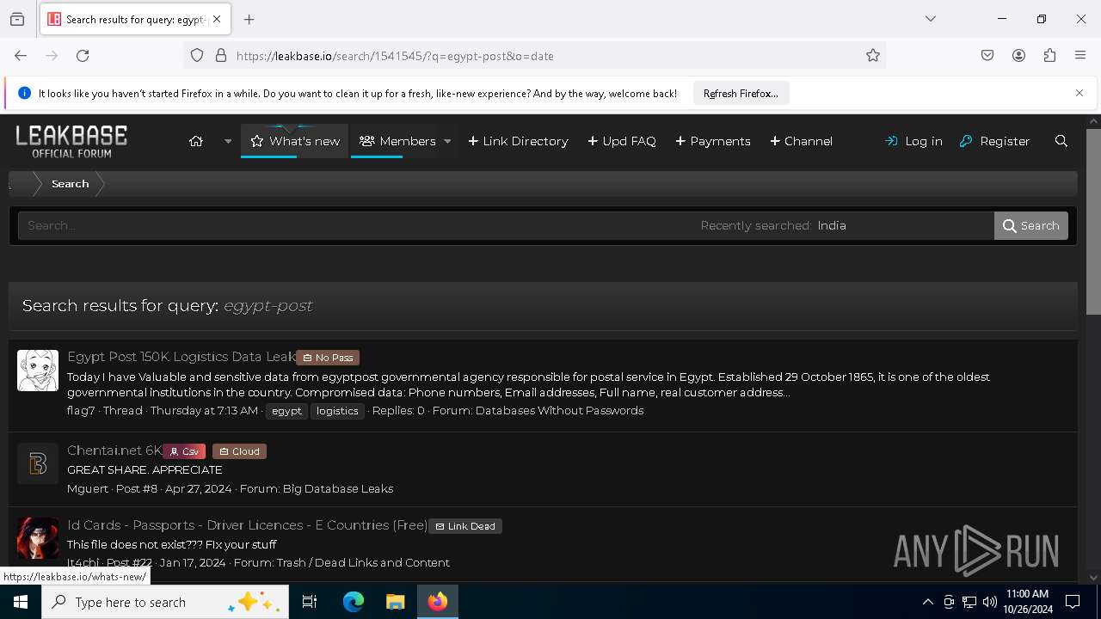The width and height of the screenshot is (1101, 619).
Task: Open Chentai.net 6K result
Action: (x=114, y=450)
